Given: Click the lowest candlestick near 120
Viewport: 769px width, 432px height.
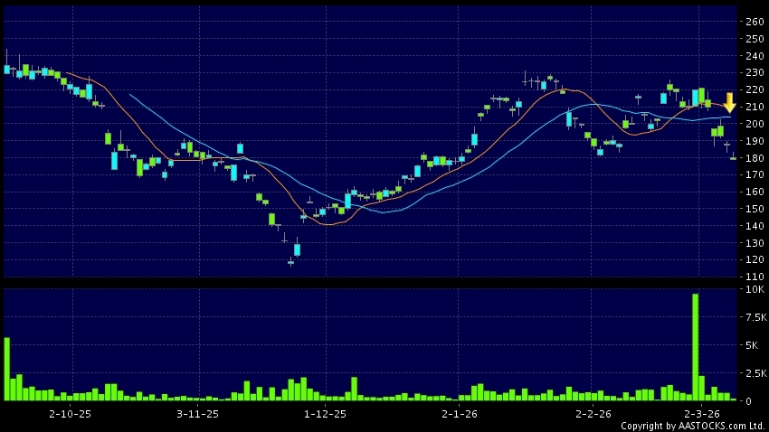Looking at the screenshot, I should (290, 262).
